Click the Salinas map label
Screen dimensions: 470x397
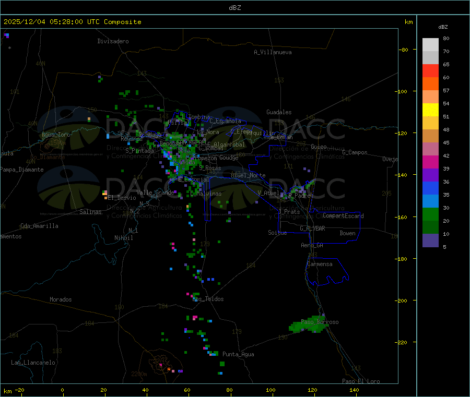pos(90,212)
